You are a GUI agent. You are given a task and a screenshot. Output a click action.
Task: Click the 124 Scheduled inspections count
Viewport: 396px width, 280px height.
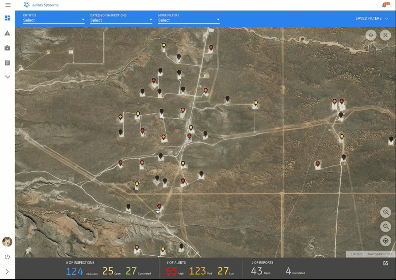[82, 272]
